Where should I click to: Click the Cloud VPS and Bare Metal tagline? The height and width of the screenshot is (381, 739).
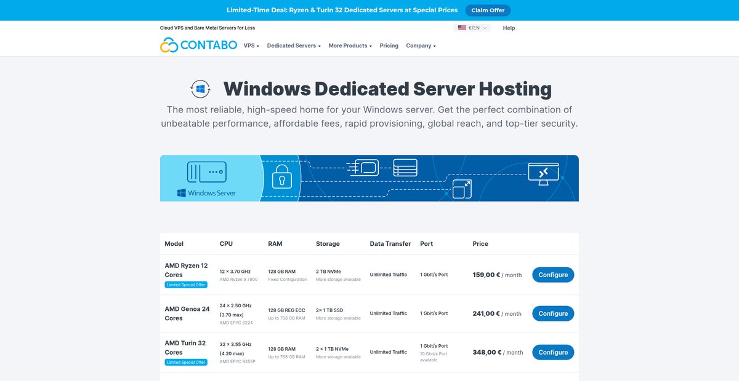[208, 28]
